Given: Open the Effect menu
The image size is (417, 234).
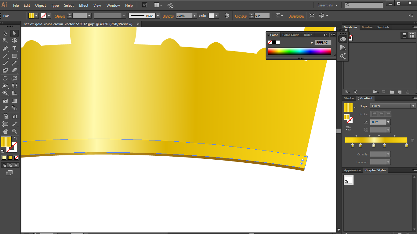Looking at the screenshot, I should (83, 5).
